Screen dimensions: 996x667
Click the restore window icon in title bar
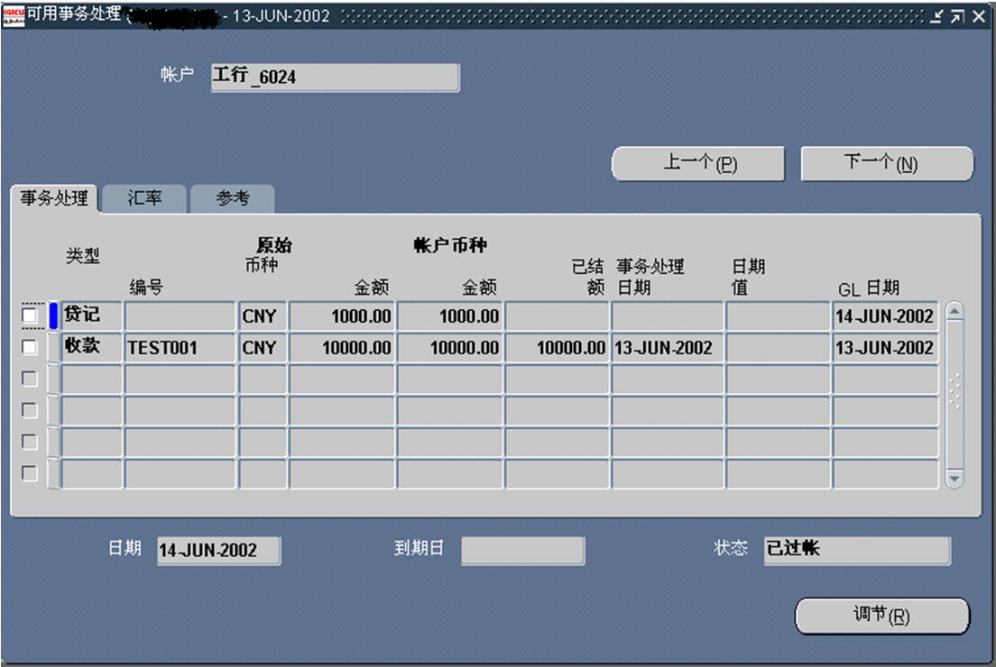(x=957, y=16)
